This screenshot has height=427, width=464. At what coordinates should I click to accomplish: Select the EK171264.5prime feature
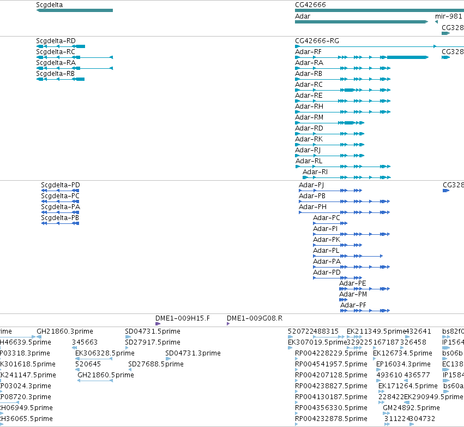coord(382,392)
